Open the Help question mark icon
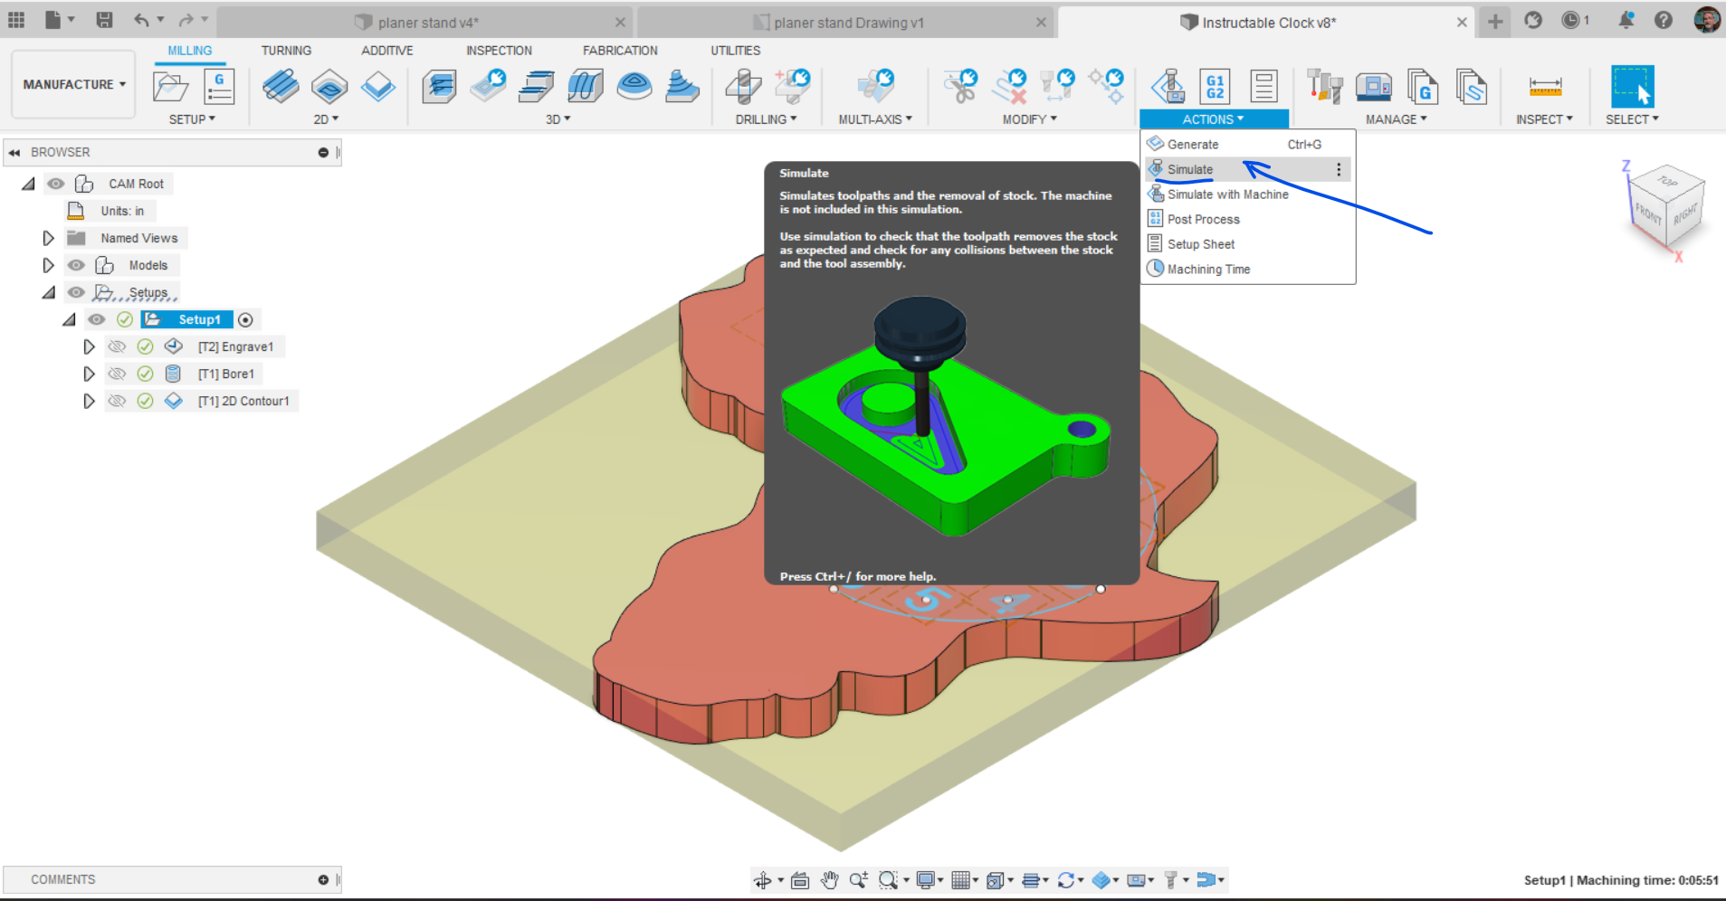This screenshot has height=901, width=1726. (1664, 20)
